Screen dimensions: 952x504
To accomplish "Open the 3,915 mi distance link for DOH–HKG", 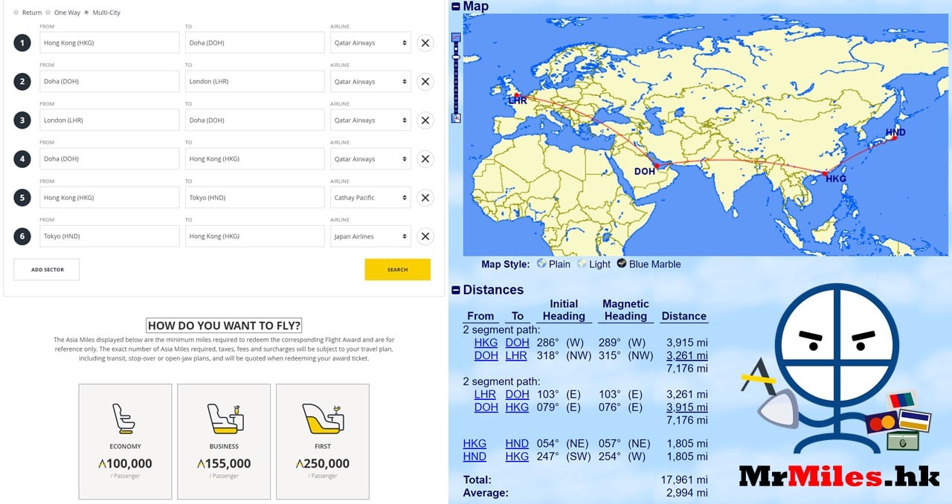I will (686, 407).
